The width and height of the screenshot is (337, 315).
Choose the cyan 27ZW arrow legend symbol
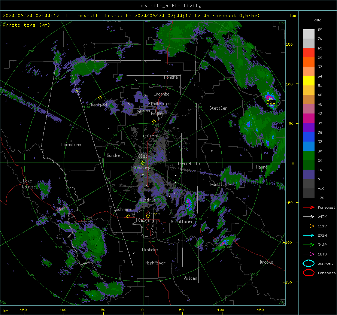(x=309, y=236)
